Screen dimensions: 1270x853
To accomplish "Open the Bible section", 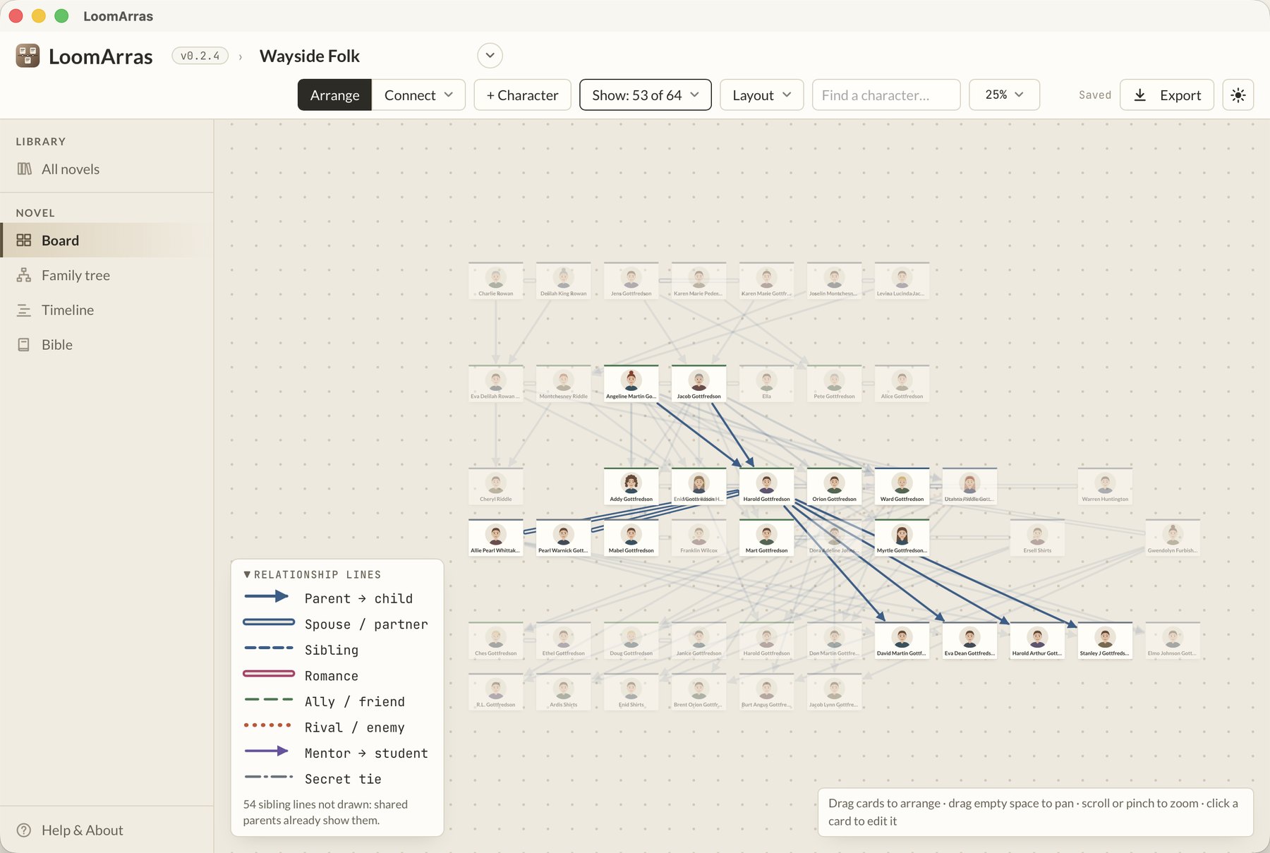I will 107,344.
